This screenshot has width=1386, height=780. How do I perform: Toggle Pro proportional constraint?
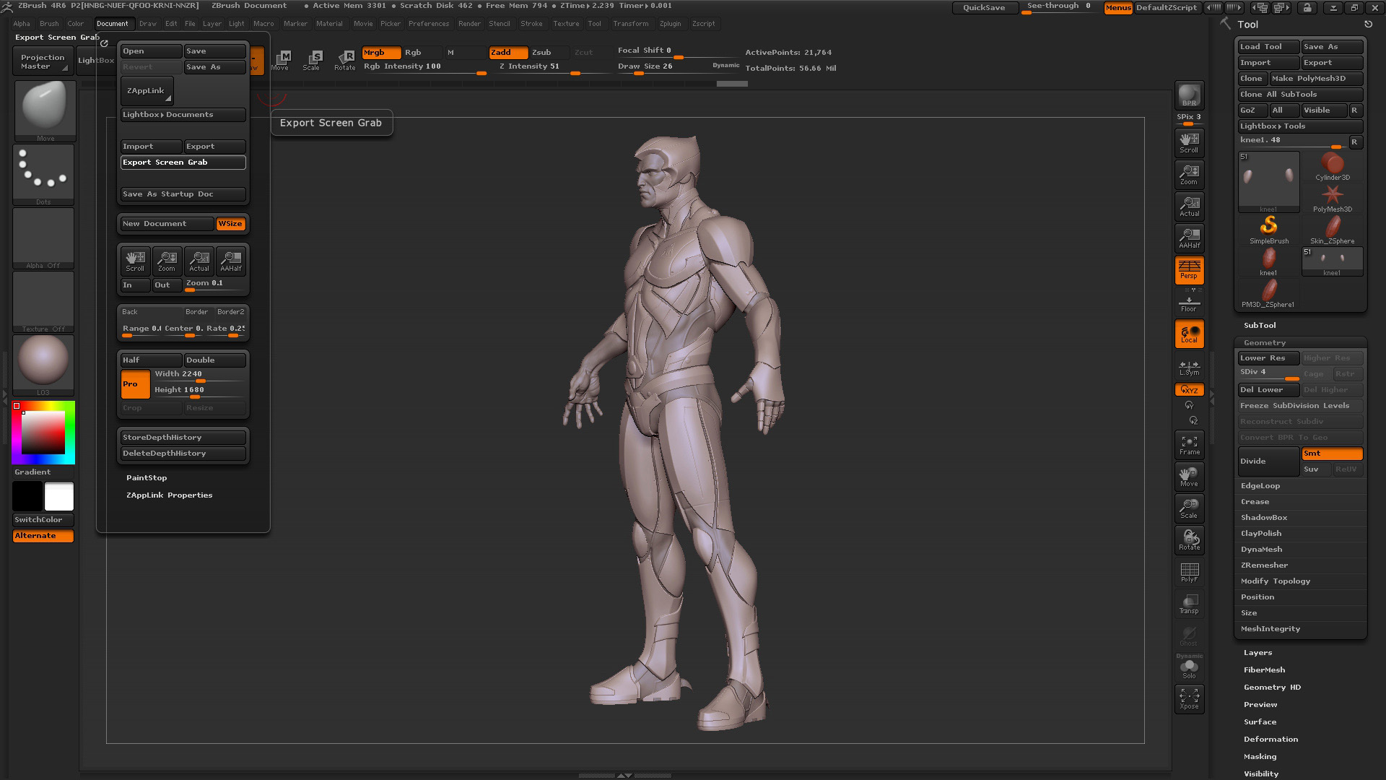click(x=135, y=384)
